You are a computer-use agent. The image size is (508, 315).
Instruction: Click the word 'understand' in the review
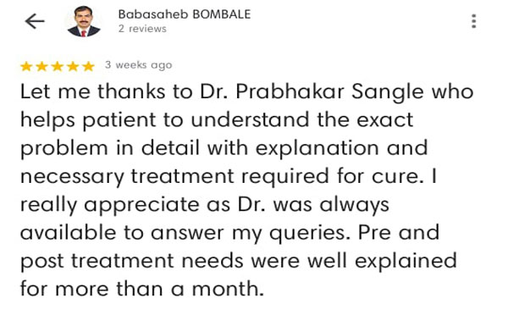(250, 119)
